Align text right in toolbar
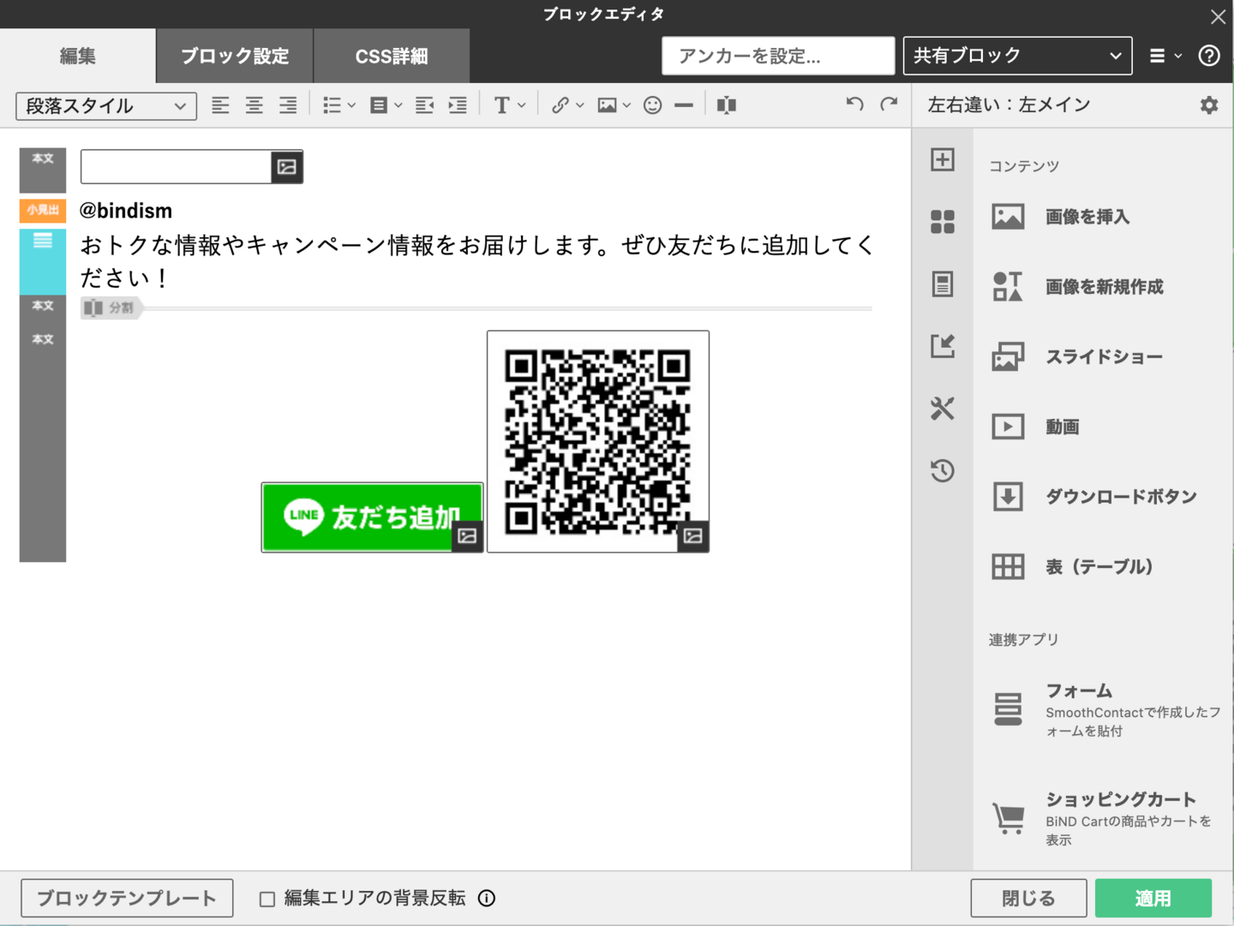Image resolution: width=1234 pixels, height=926 pixels. [288, 105]
